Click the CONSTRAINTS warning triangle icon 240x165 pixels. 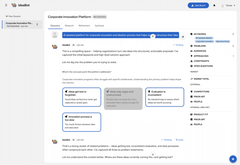(191, 61)
